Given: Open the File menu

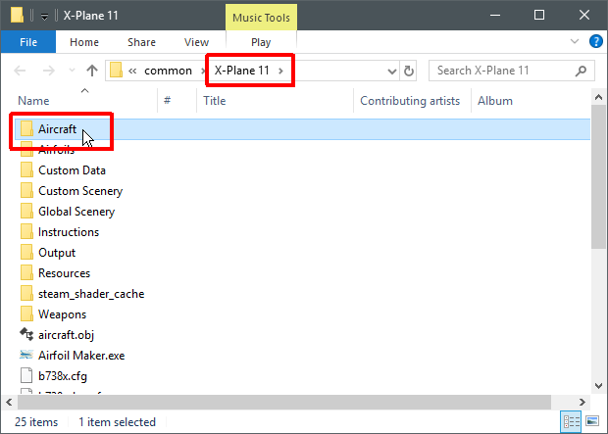Looking at the screenshot, I should (x=28, y=42).
